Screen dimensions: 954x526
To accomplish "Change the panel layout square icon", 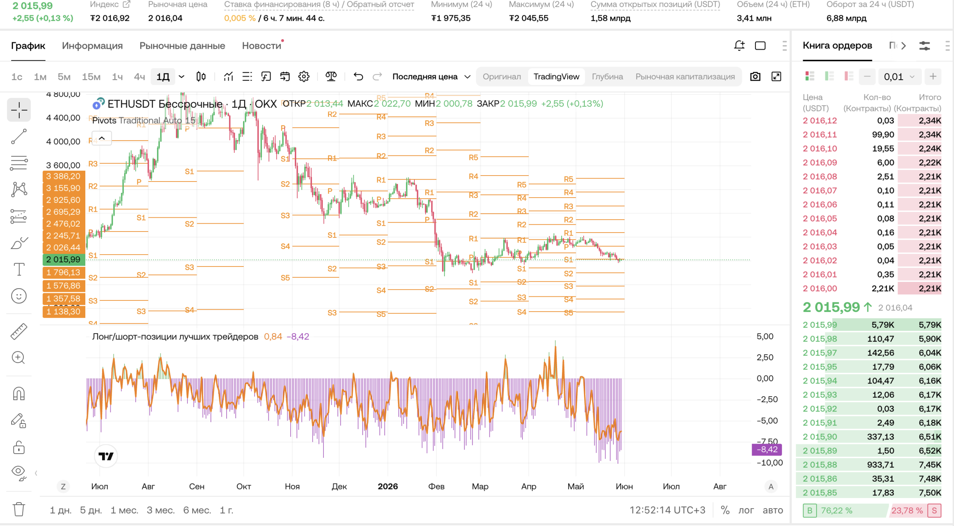I will tap(760, 45).
